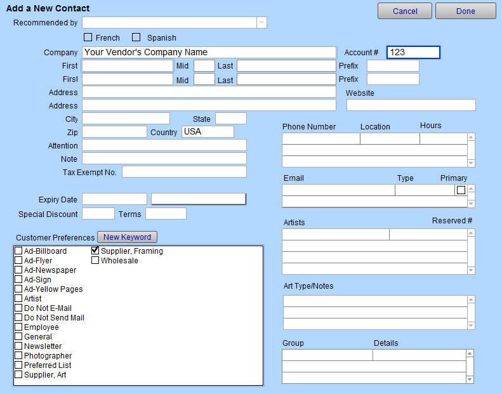Click the Expiry Date field
502x394 pixels.
tap(114, 199)
